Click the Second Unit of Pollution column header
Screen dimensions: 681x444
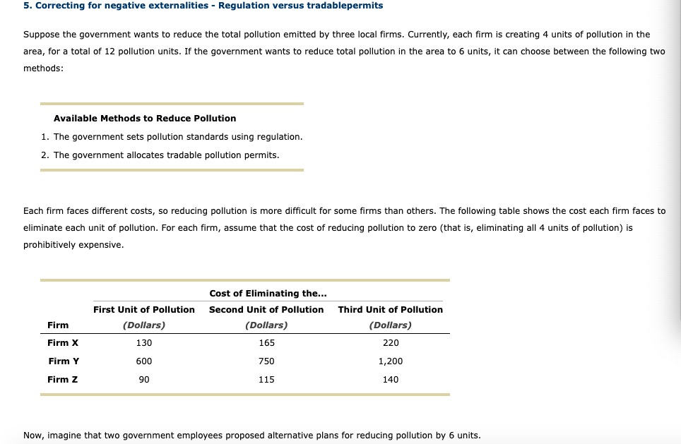tap(266, 309)
